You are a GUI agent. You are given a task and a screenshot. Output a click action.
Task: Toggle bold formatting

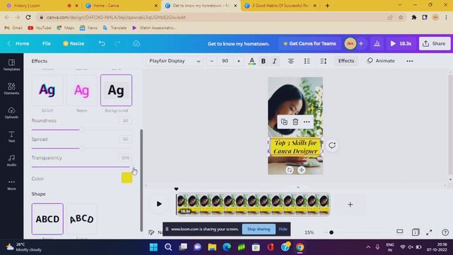[263, 61]
